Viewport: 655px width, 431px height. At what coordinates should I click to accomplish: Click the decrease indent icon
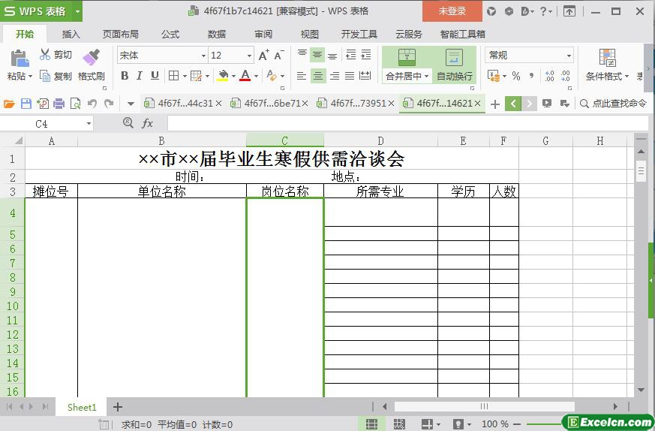pyautogui.click(x=351, y=54)
